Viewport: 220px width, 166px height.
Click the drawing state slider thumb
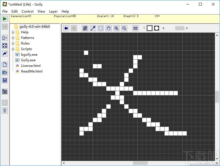tap(180, 28)
